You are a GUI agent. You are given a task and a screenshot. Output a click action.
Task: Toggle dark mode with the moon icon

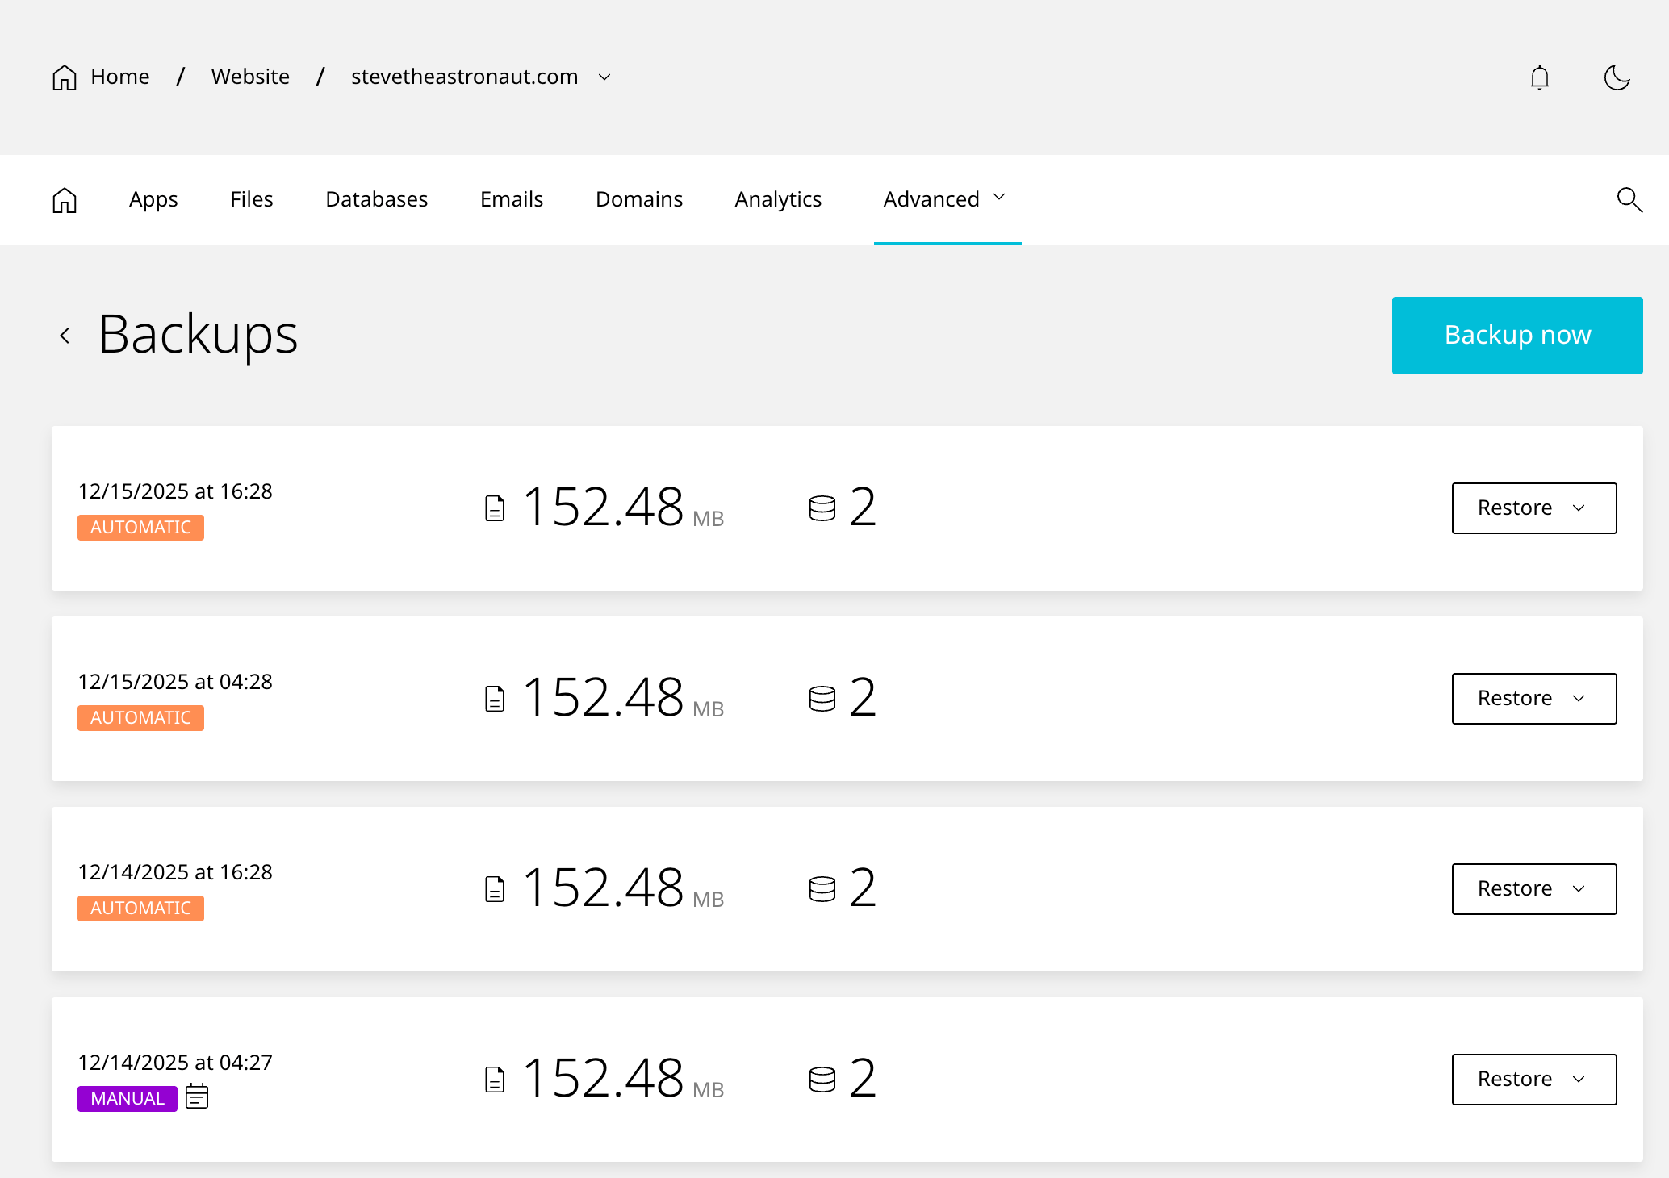tap(1617, 77)
